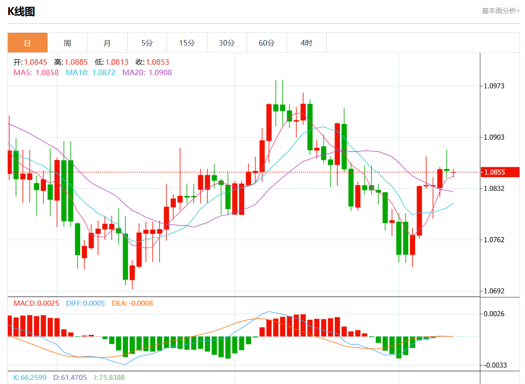Click the 低: 1.0813 low value
This screenshot has width=525, height=384.
click(x=112, y=62)
